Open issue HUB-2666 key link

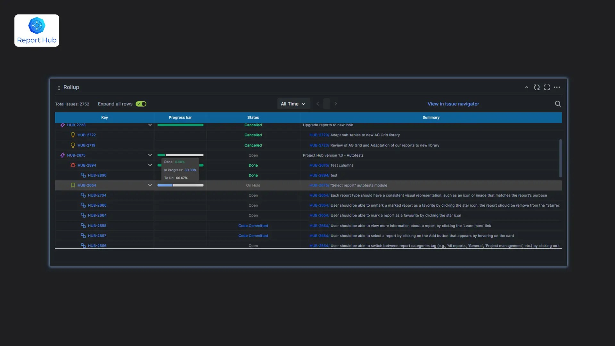click(97, 205)
